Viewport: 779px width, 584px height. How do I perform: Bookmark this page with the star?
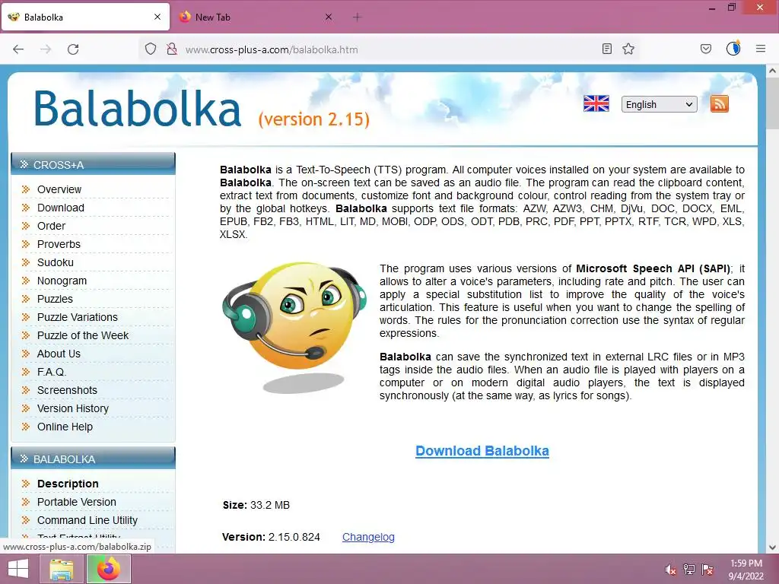(x=628, y=49)
